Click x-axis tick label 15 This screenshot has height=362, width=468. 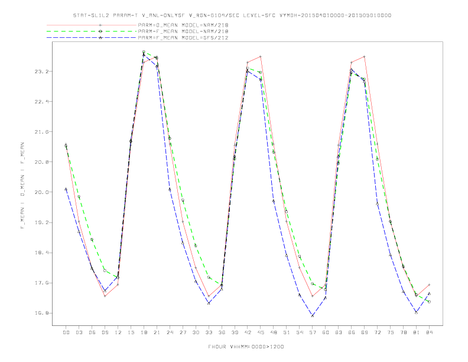[x=131, y=332]
